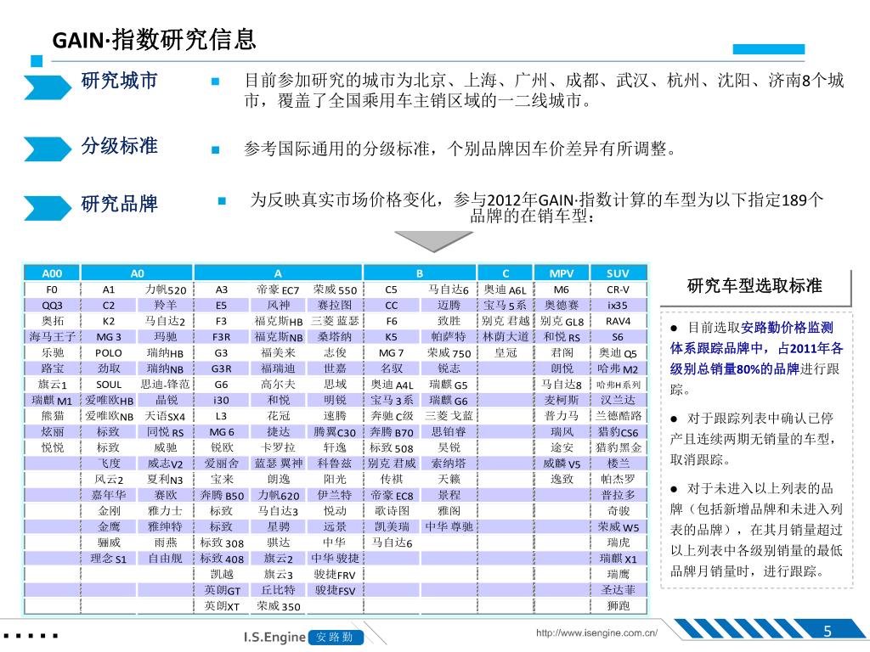Click the blue chevron icon beside 分级标准
This screenshot has width=870, height=652.
48,149
